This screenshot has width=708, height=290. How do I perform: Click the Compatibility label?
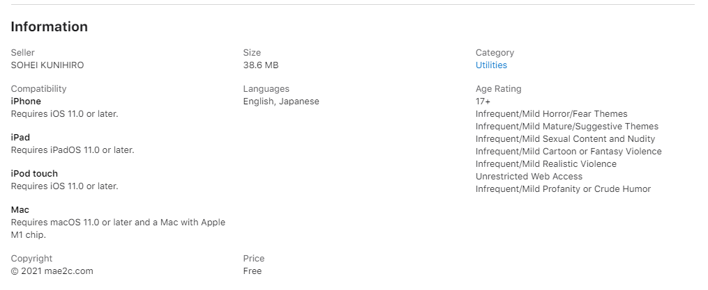(x=38, y=89)
